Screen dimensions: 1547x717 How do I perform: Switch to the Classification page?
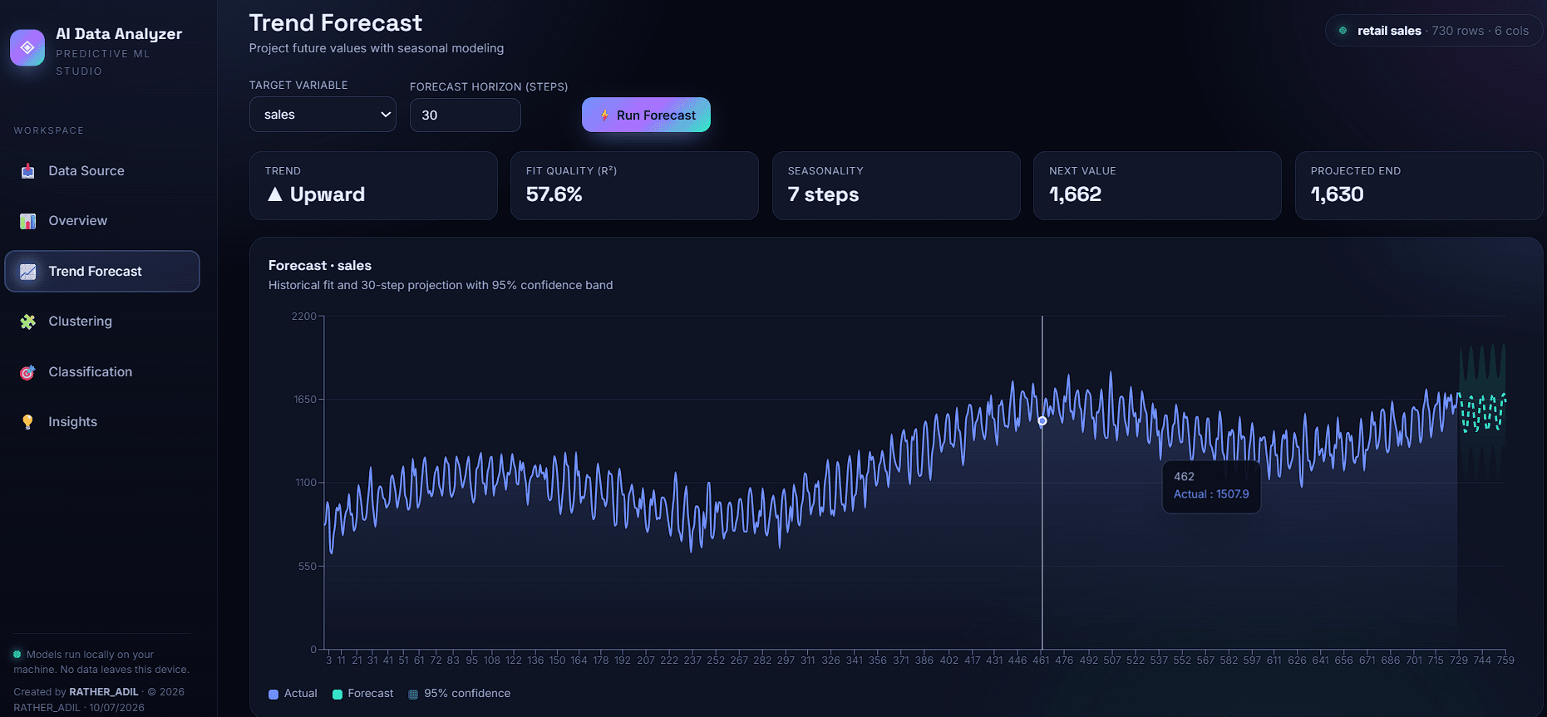click(x=102, y=372)
